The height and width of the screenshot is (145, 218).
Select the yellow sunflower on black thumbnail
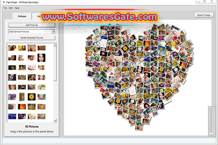[31, 97]
